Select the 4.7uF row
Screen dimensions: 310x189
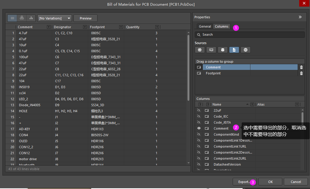coord(96,33)
